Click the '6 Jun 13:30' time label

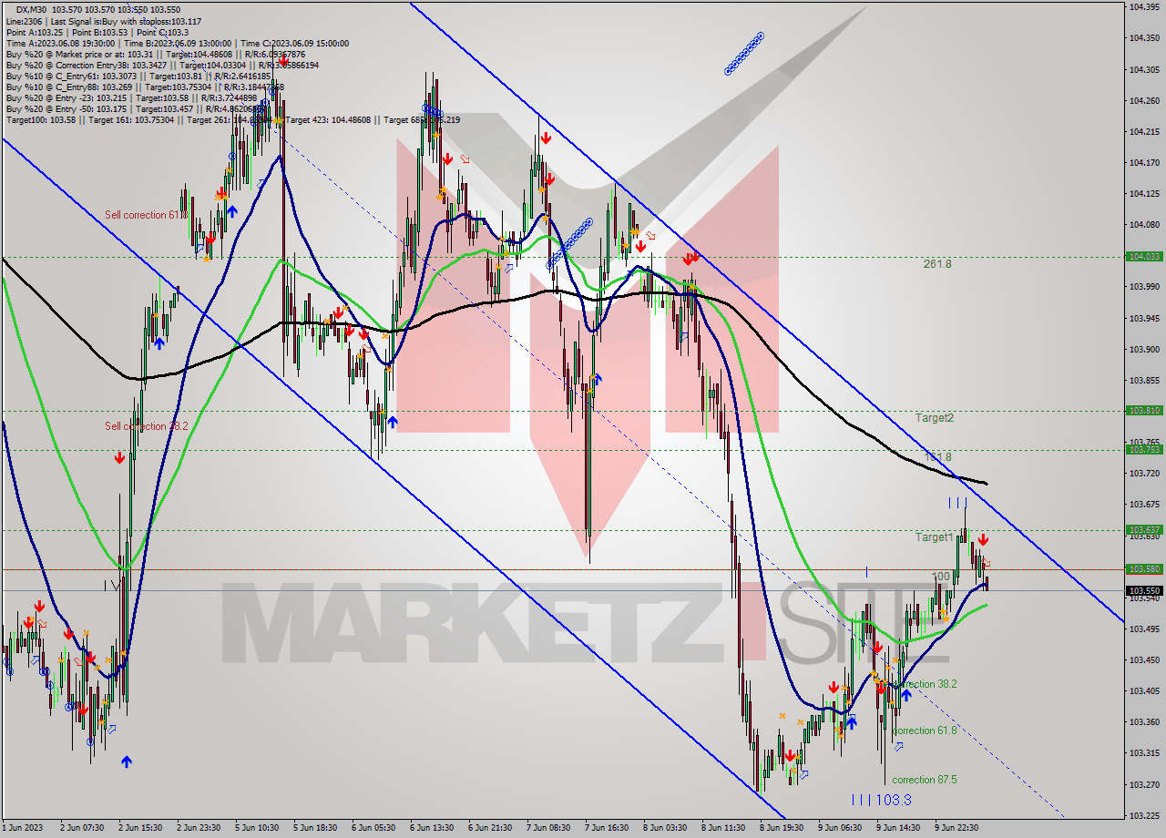432,828
